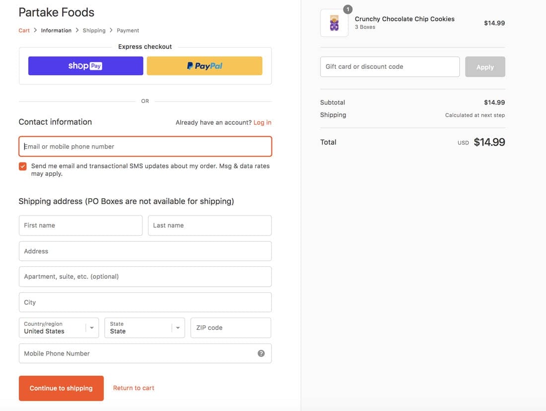
Task: Click the Crunchy Chocolate Chip Cookies thumbnail
Action: pos(334,23)
